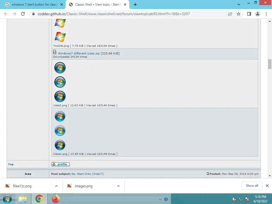
Task: Open Action Center flag icon
Action: (x=247, y=199)
